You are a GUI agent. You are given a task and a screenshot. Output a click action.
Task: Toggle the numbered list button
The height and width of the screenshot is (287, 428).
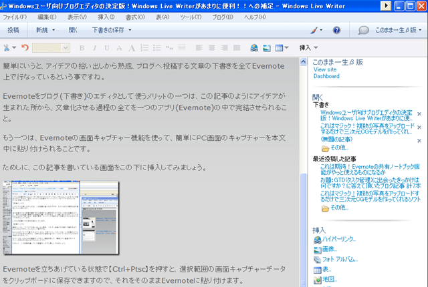pyautogui.click(x=144, y=48)
